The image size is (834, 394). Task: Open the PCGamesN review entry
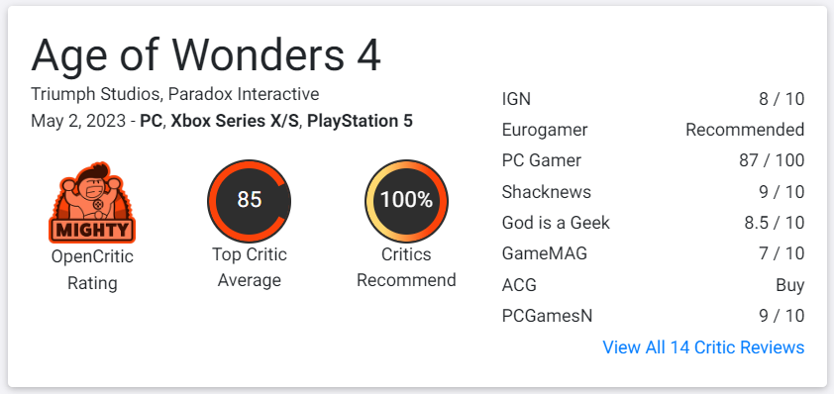click(x=653, y=316)
